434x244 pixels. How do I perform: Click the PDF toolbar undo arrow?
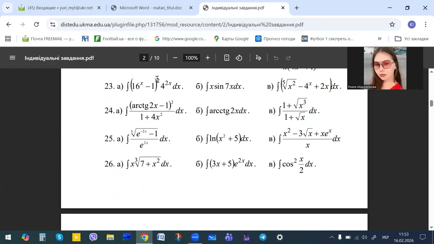pos(276,58)
